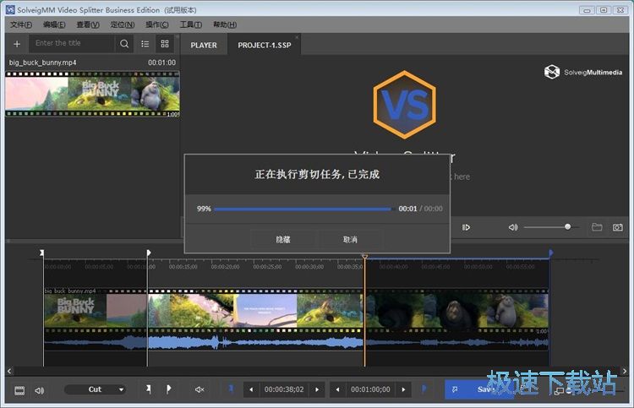The image size is (634, 408).
Task: Click the end time field 00:01:00;00
Action: coord(370,389)
